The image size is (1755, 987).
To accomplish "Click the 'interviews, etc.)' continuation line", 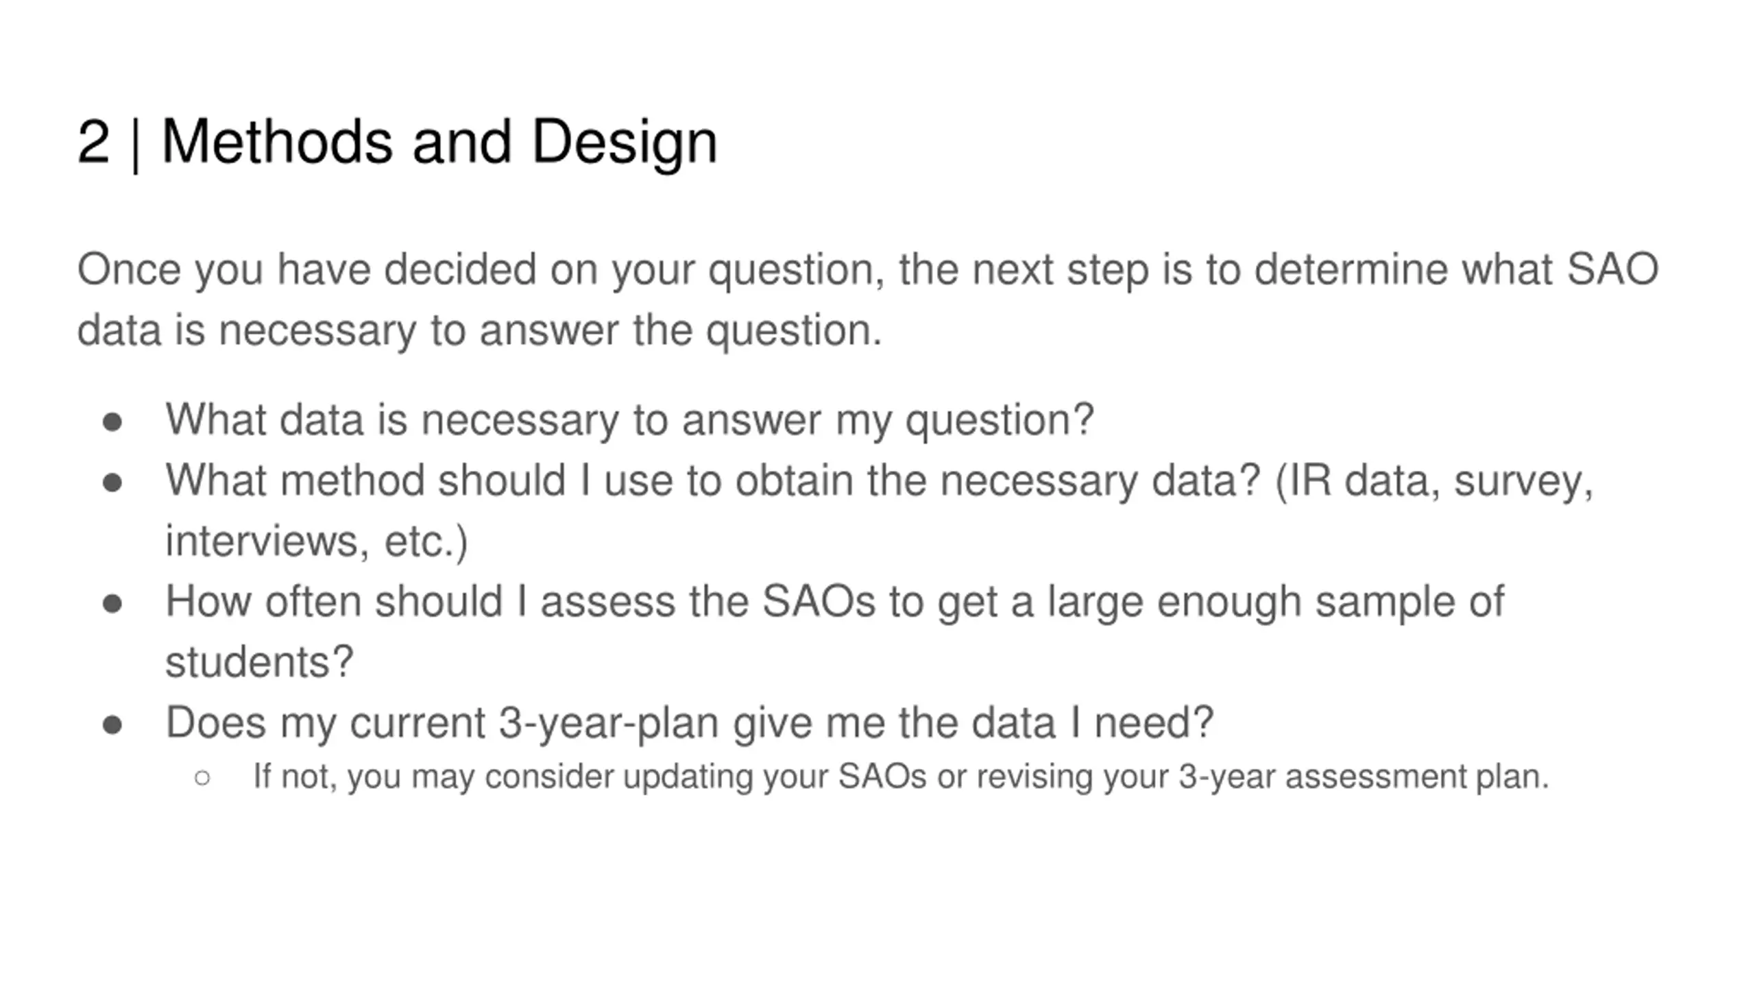I will (x=317, y=541).
